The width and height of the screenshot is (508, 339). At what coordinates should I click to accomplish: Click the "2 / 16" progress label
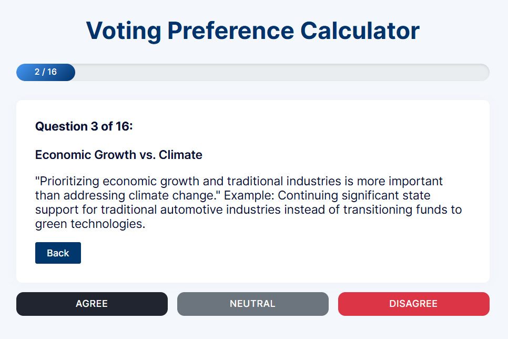(46, 72)
